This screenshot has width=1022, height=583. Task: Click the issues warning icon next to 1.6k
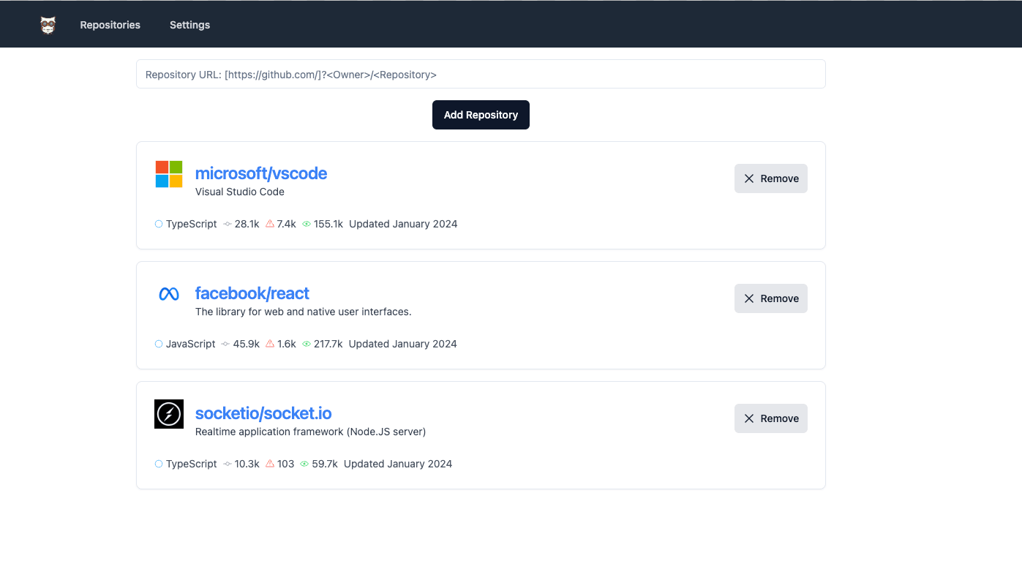pyautogui.click(x=270, y=344)
